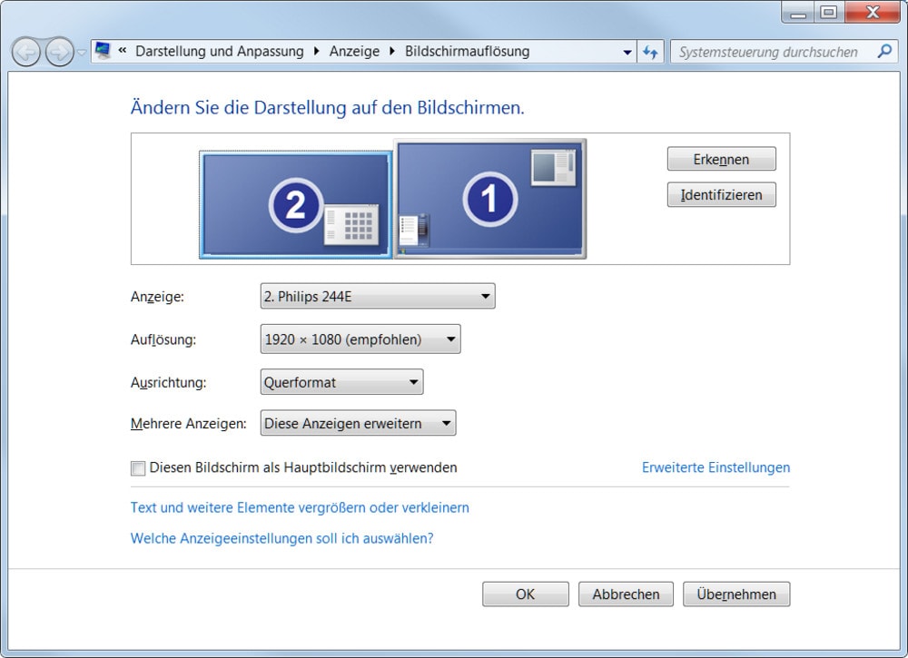
Task: Enable 'Diesen Bildschirm als Hauptbildschirm verwenden' checkbox
Action: (138, 468)
